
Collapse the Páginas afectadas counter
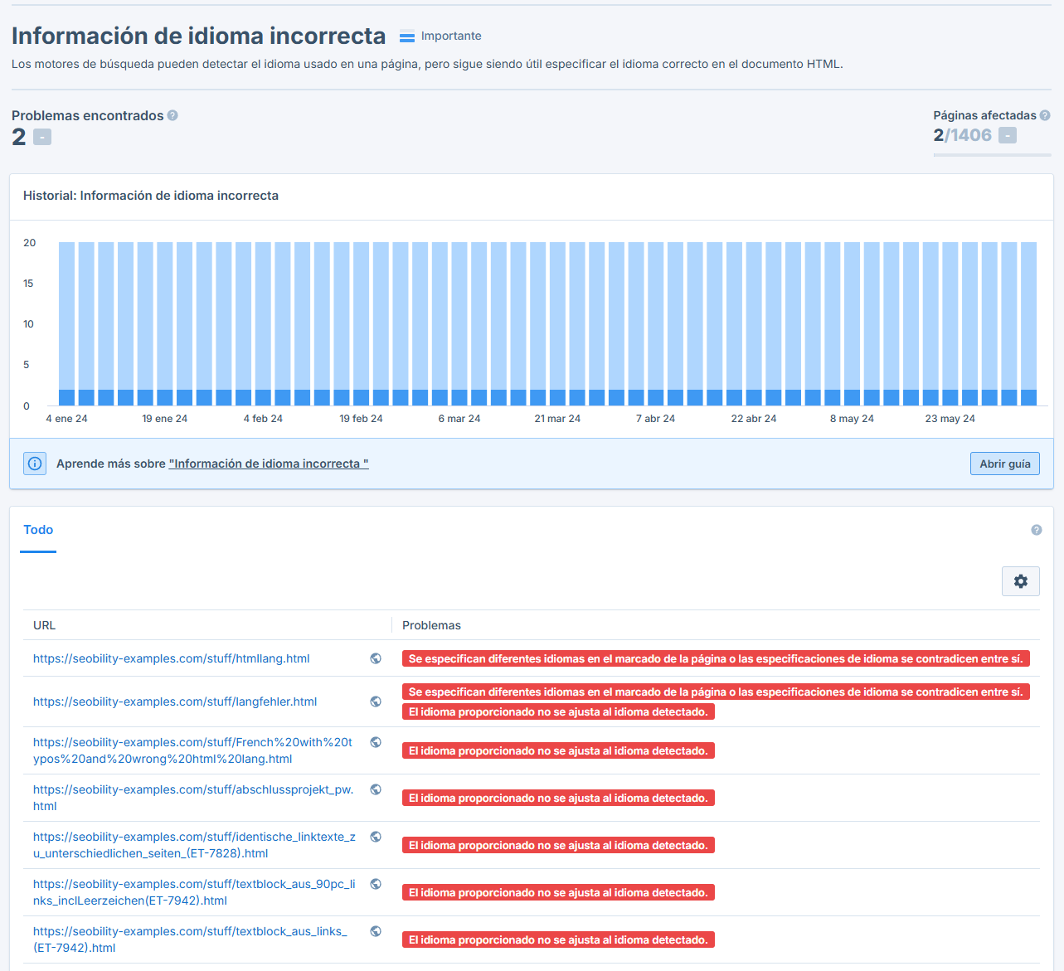[x=1008, y=134]
